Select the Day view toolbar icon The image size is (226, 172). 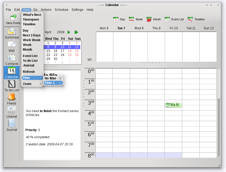pyautogui.click(x=119, y=19)
